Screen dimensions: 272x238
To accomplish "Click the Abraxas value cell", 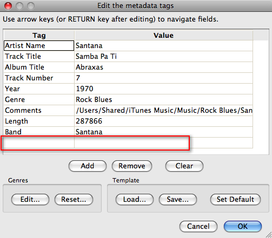I will coord(164,67).
